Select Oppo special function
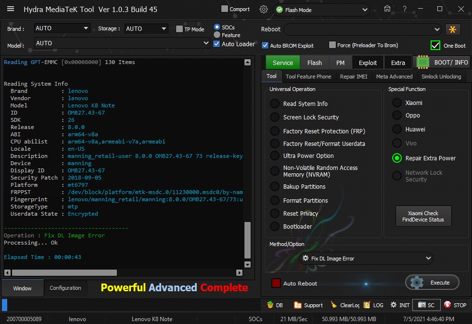The width and height of the screenshot is (472, 324). (x=397, y=116)
